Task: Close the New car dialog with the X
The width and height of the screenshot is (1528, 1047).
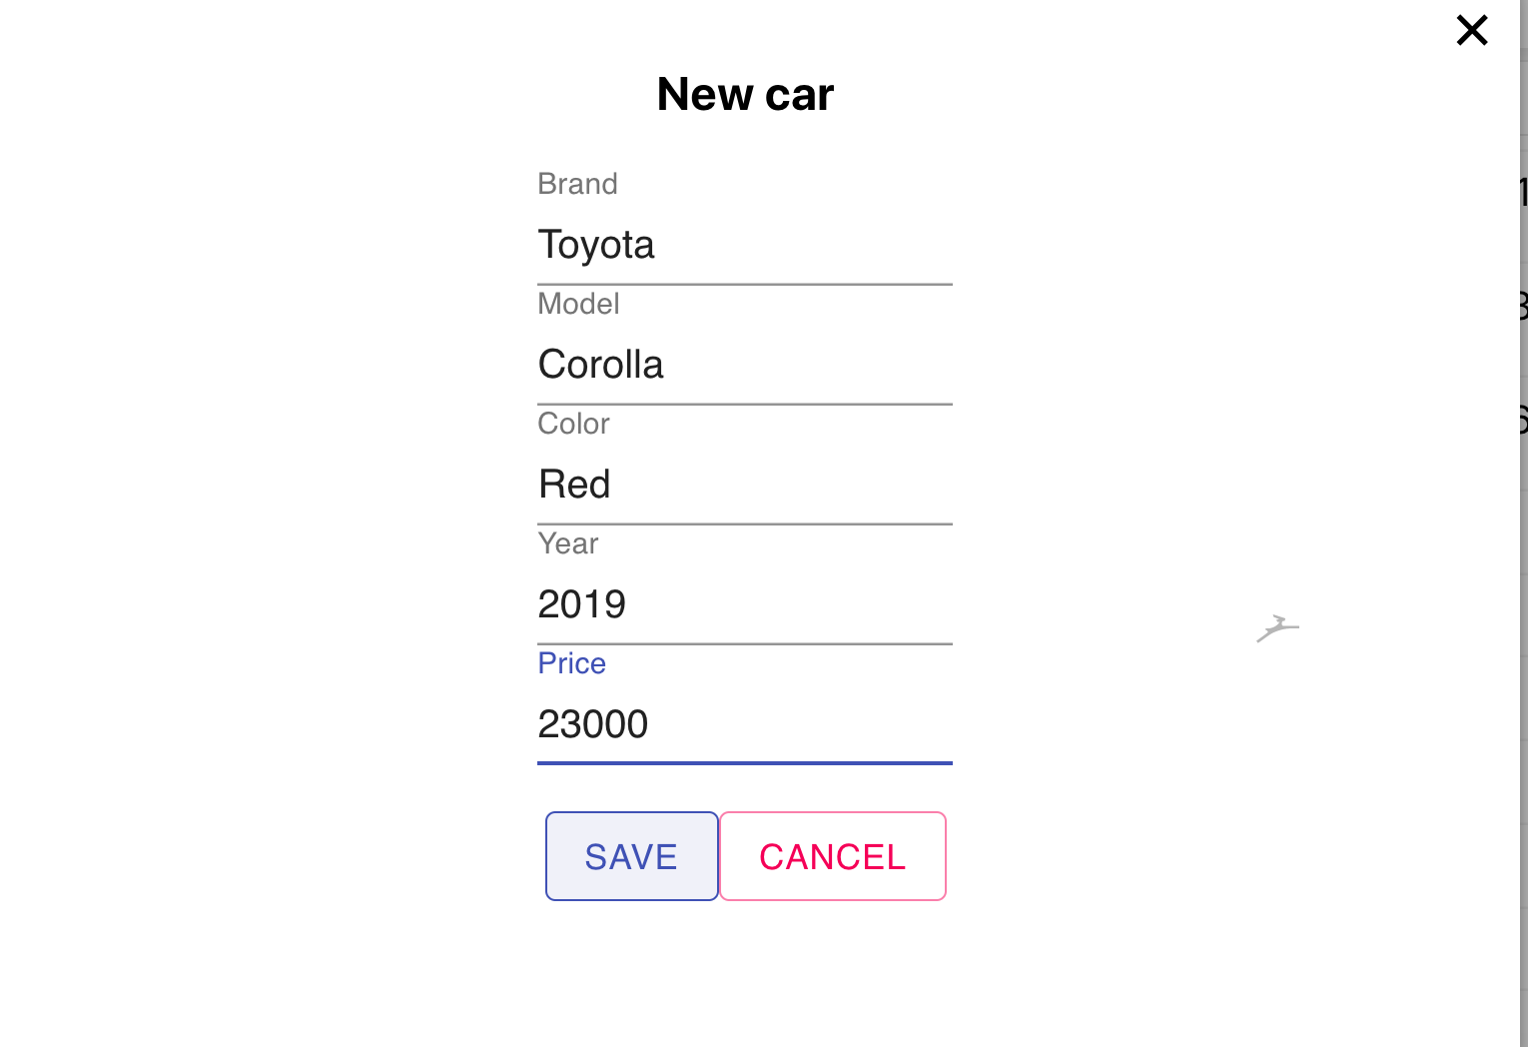Action: [1472, 30]
